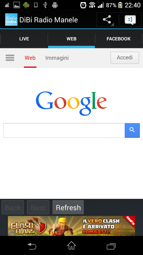This screenshot has height=255, width=143.
Task: Open the Google hamburger menu
Action: click(x=10, y=58)
